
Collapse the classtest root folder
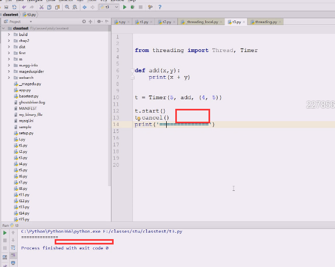tap(3, 28)
